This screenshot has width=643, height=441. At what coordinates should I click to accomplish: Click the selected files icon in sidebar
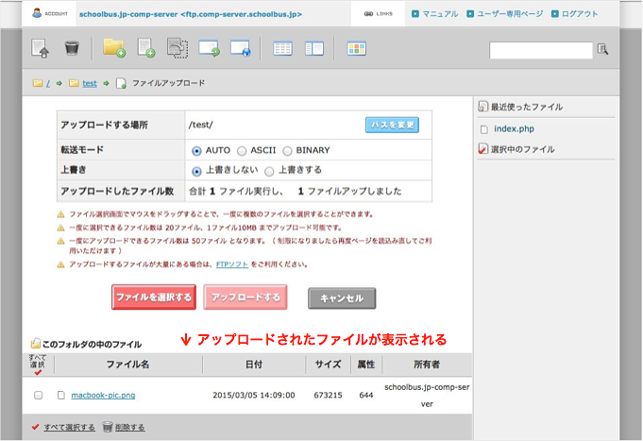coord(483,149)
